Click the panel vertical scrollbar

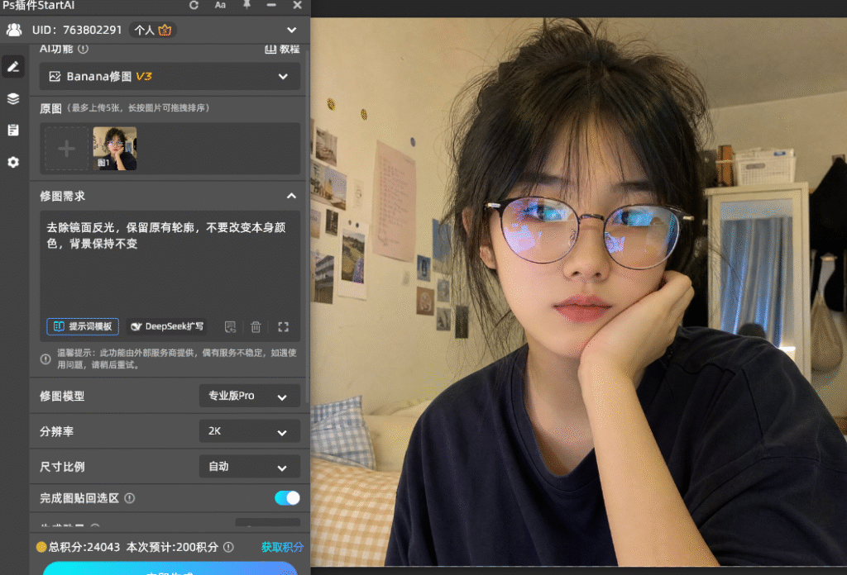pos(308,226)
